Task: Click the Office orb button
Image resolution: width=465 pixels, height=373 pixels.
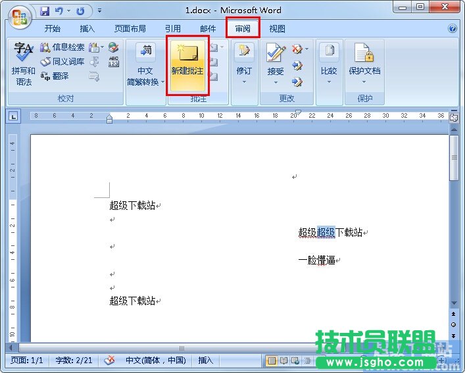Action: click(19, 17)
